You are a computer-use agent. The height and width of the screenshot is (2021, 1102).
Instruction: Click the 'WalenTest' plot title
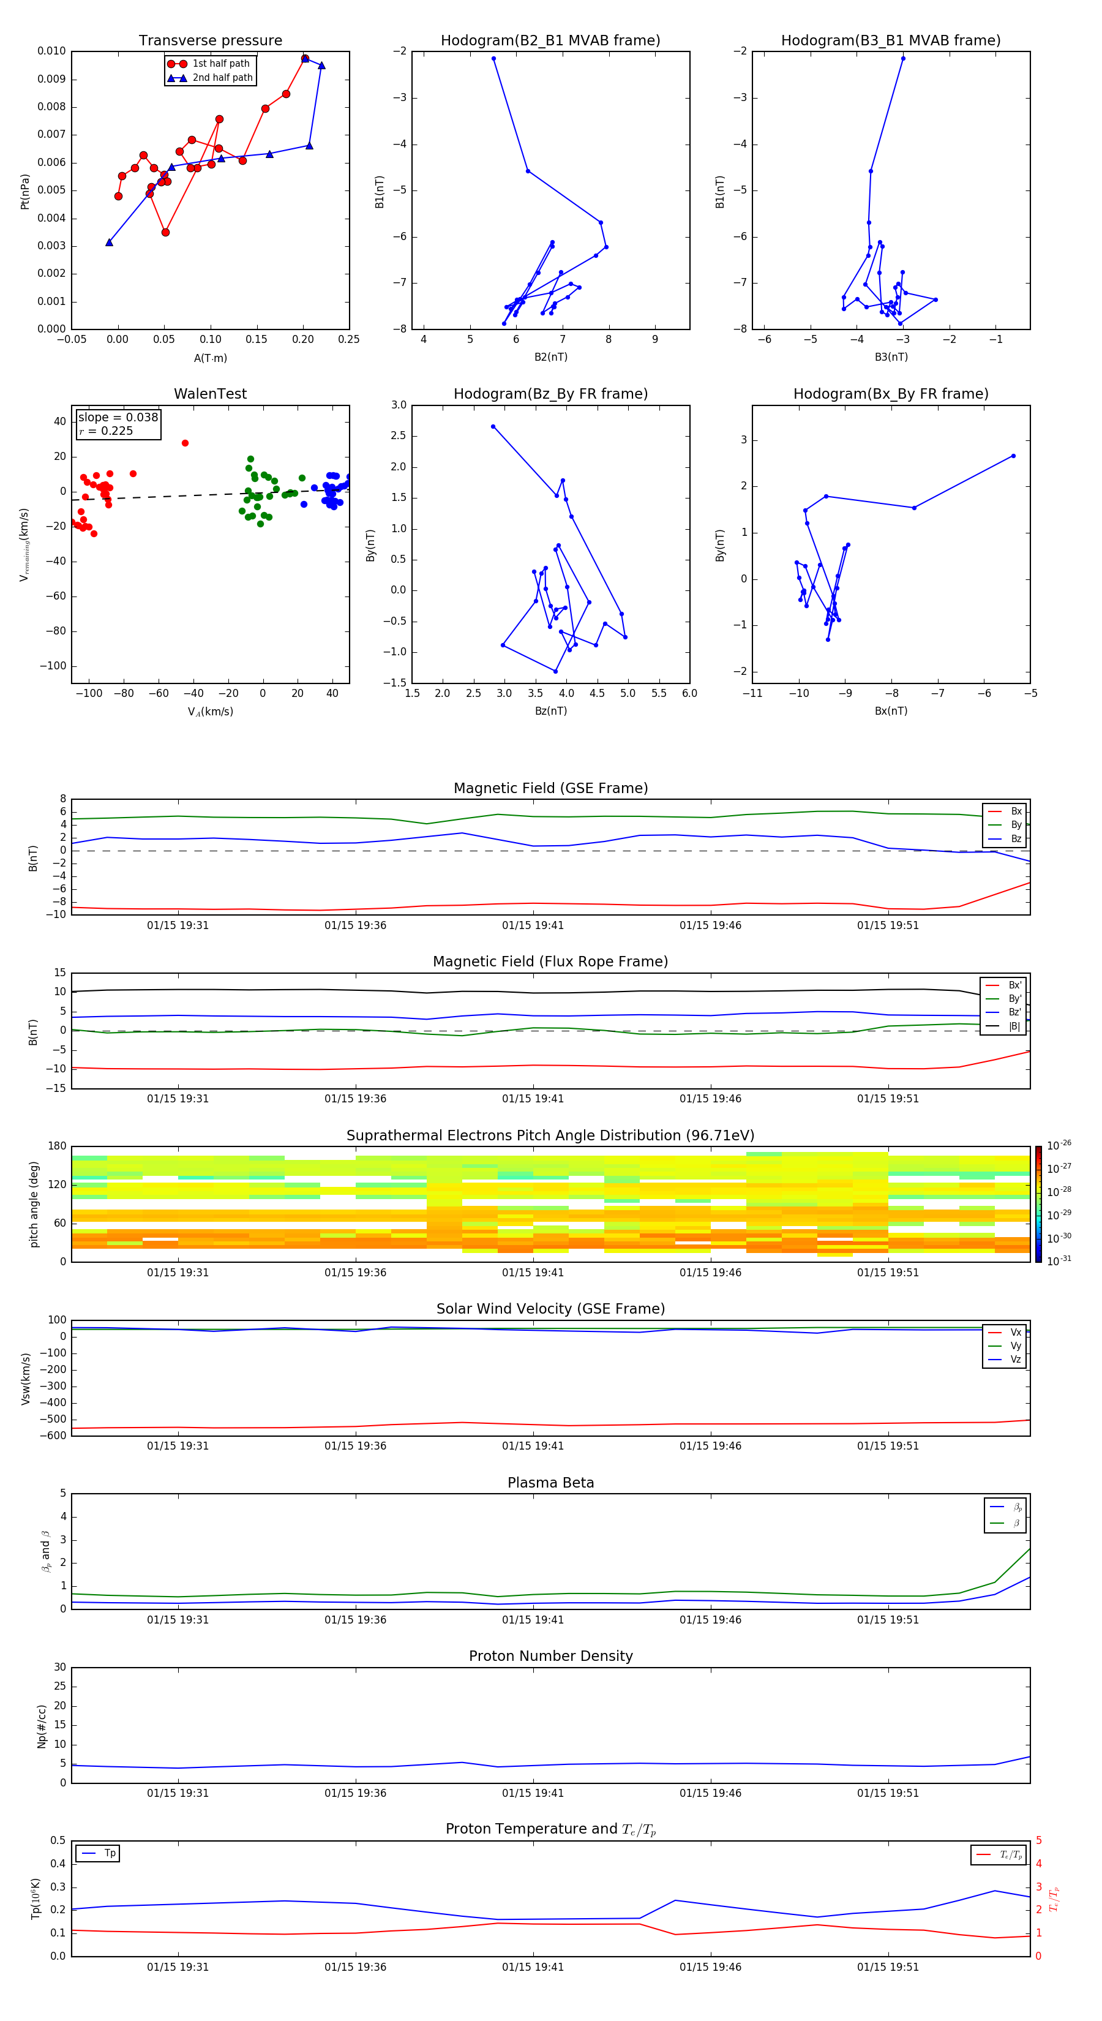[210, 394]
